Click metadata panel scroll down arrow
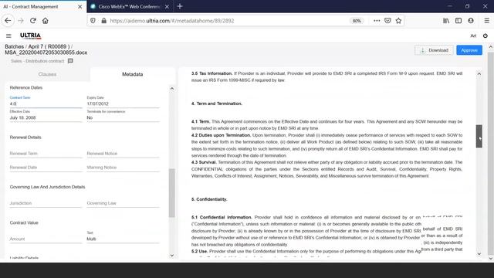This screenshot has width=494, height=278. click(172, 256)
